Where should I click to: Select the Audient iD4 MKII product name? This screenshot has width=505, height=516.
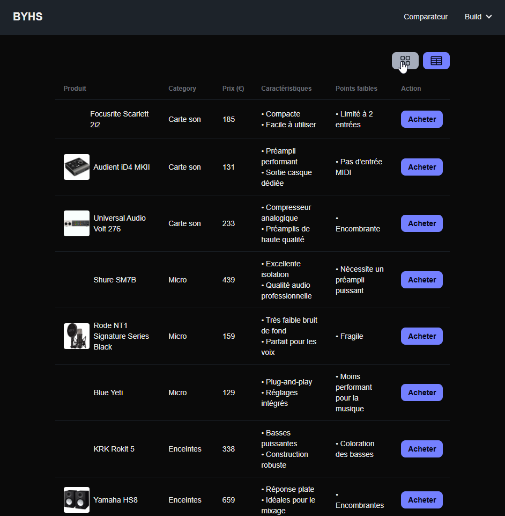click(x=122, y=167)
